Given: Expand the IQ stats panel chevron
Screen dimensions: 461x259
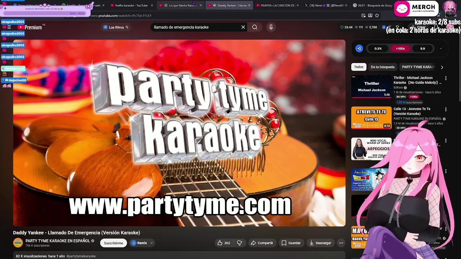Looking at the screenshot, I should coord(440,49).
